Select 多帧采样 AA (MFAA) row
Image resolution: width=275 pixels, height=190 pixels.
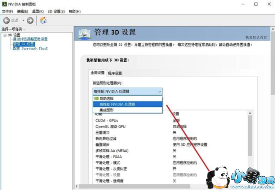click(x=170, y=151)
